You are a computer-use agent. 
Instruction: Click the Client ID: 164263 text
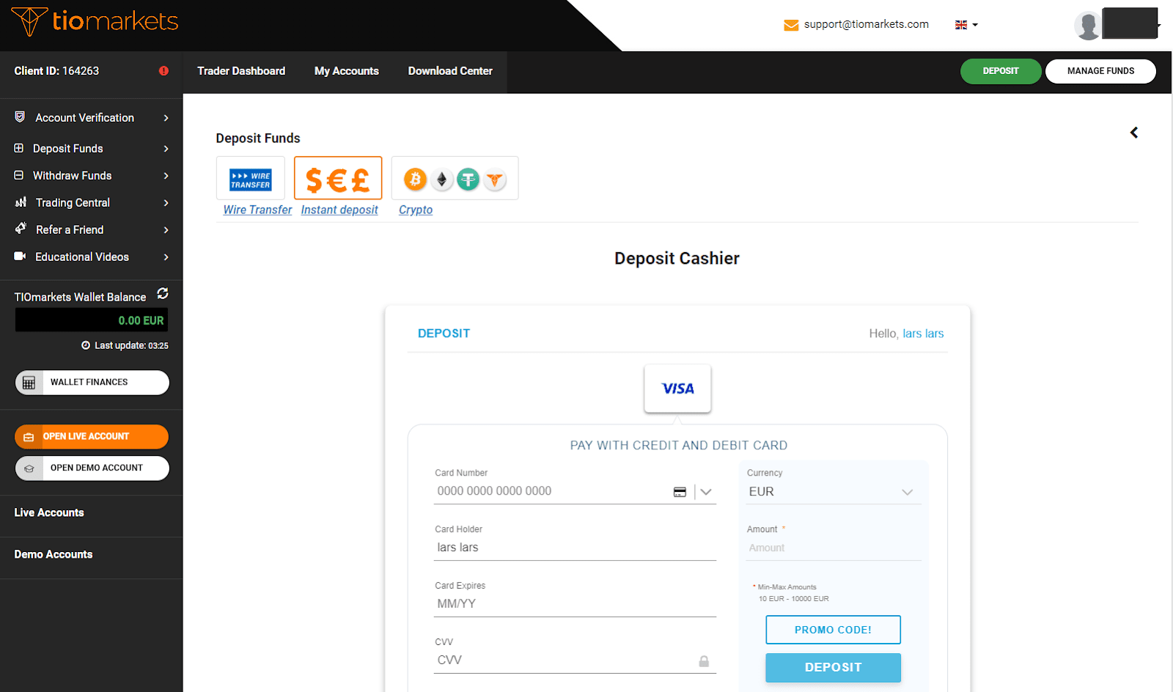tap(56, 71)
